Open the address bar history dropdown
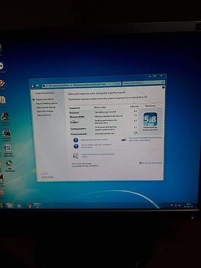The image size is (201, 268). pos(115,84)
